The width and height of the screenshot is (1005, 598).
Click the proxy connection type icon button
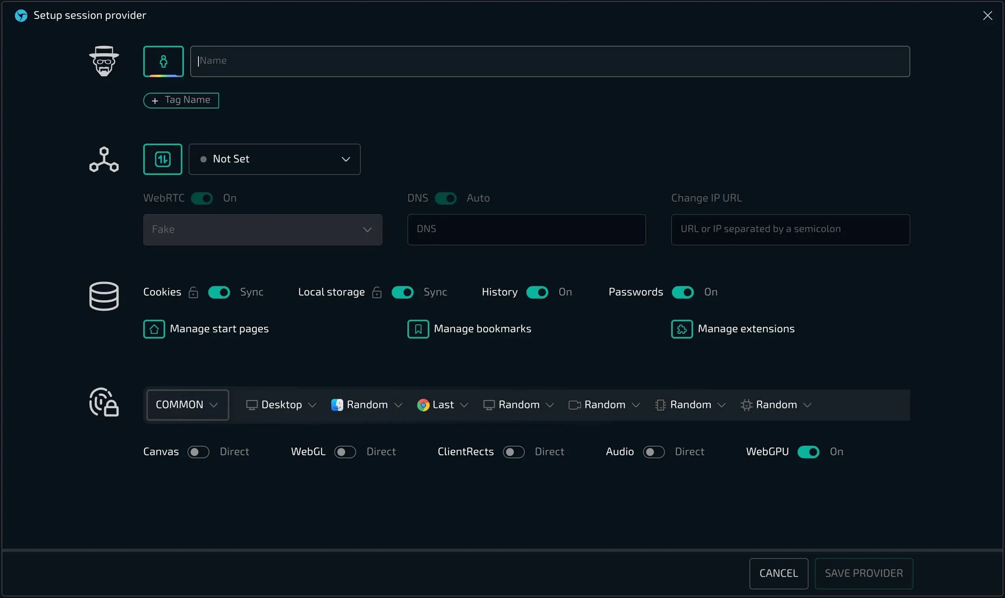click(x=162, y=159)
